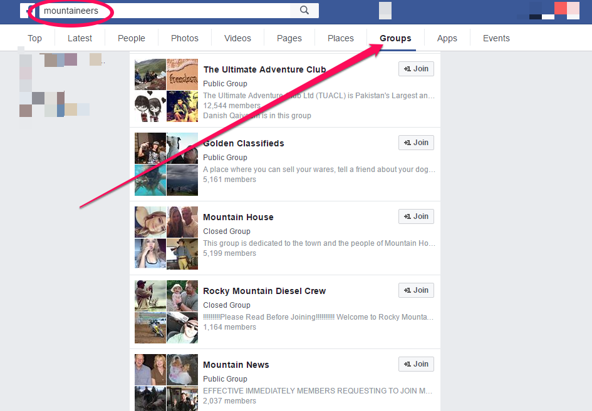The height and width of the screenshot is (411, 592).
Task: Focus the search box containing 'mountaineers'
Action: (164, 11)
